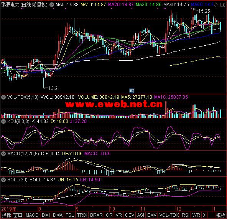Select the 指标 indicator tab

point(7,215)
